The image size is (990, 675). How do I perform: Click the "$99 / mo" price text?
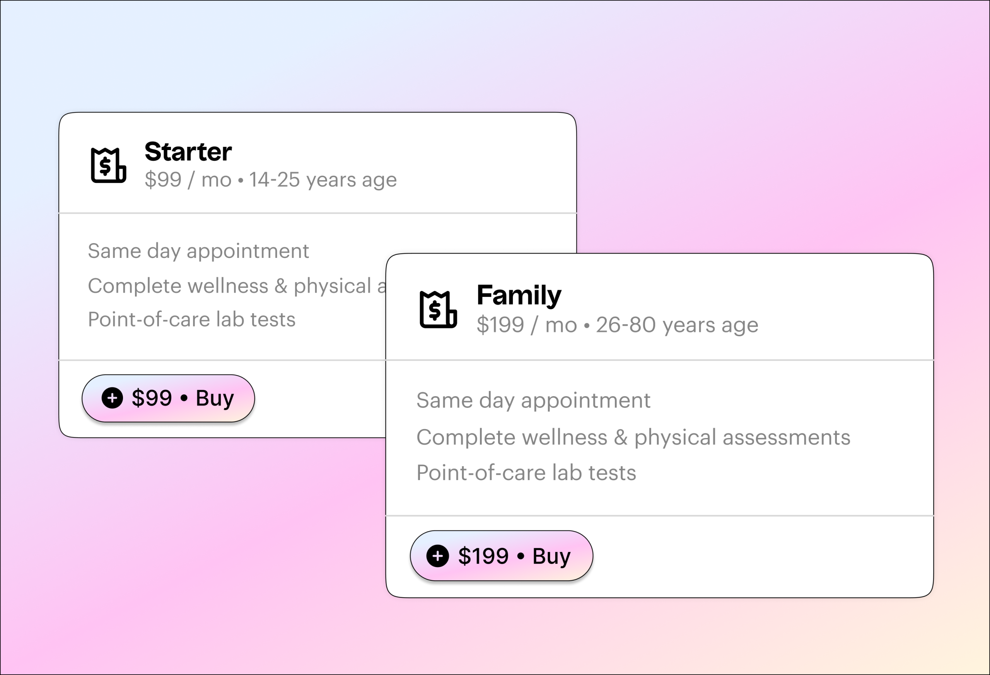coord(188,180)
